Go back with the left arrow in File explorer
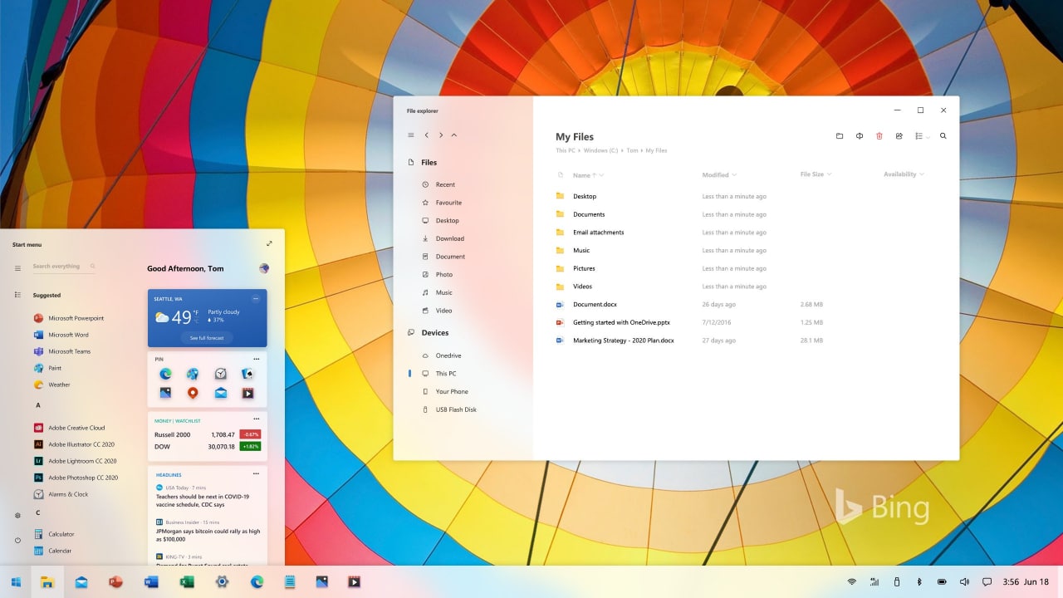 pos(427,135)
